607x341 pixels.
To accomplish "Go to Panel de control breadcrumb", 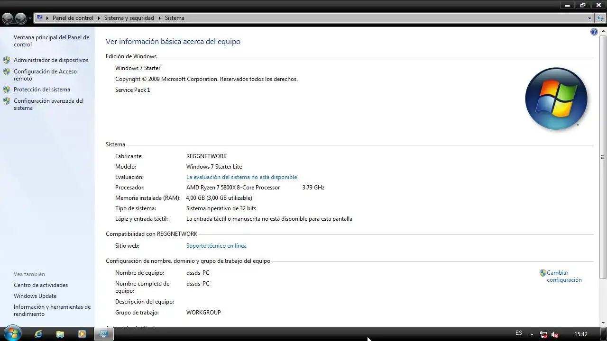I will 73,18.
